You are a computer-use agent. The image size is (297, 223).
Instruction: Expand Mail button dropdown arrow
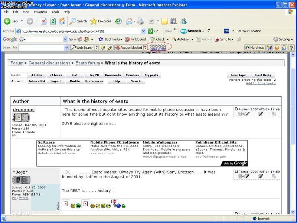tap(134, 21)
